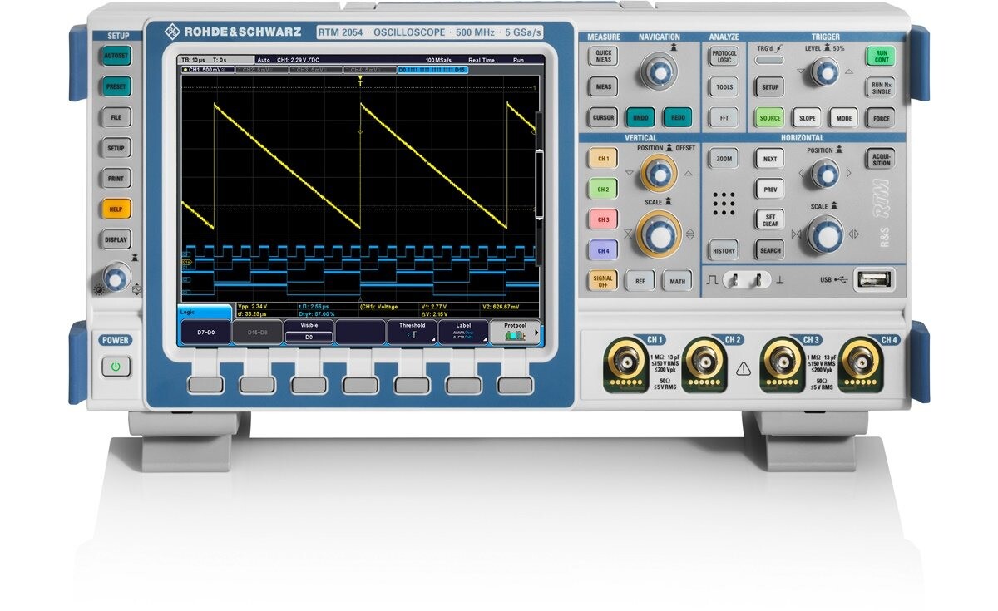Click the CH 2 BNC input connector
The height and width of the screenshot is (611, 998).
pos(704,364)
